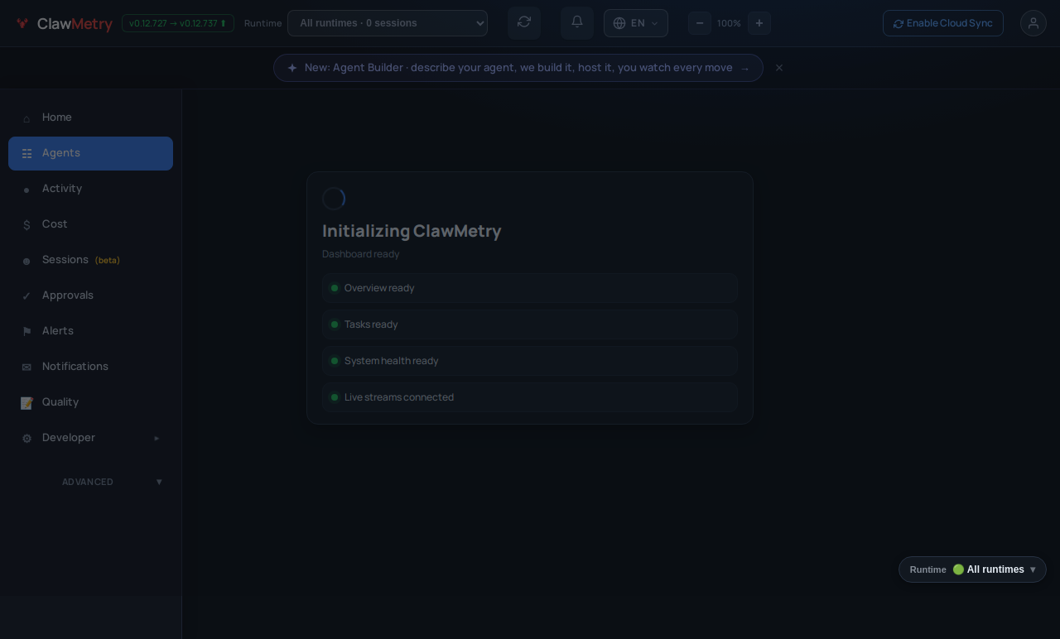Screen dimensions: 1060x639
Task: Click the Alerts flag icon
Action: coord(26,332)
